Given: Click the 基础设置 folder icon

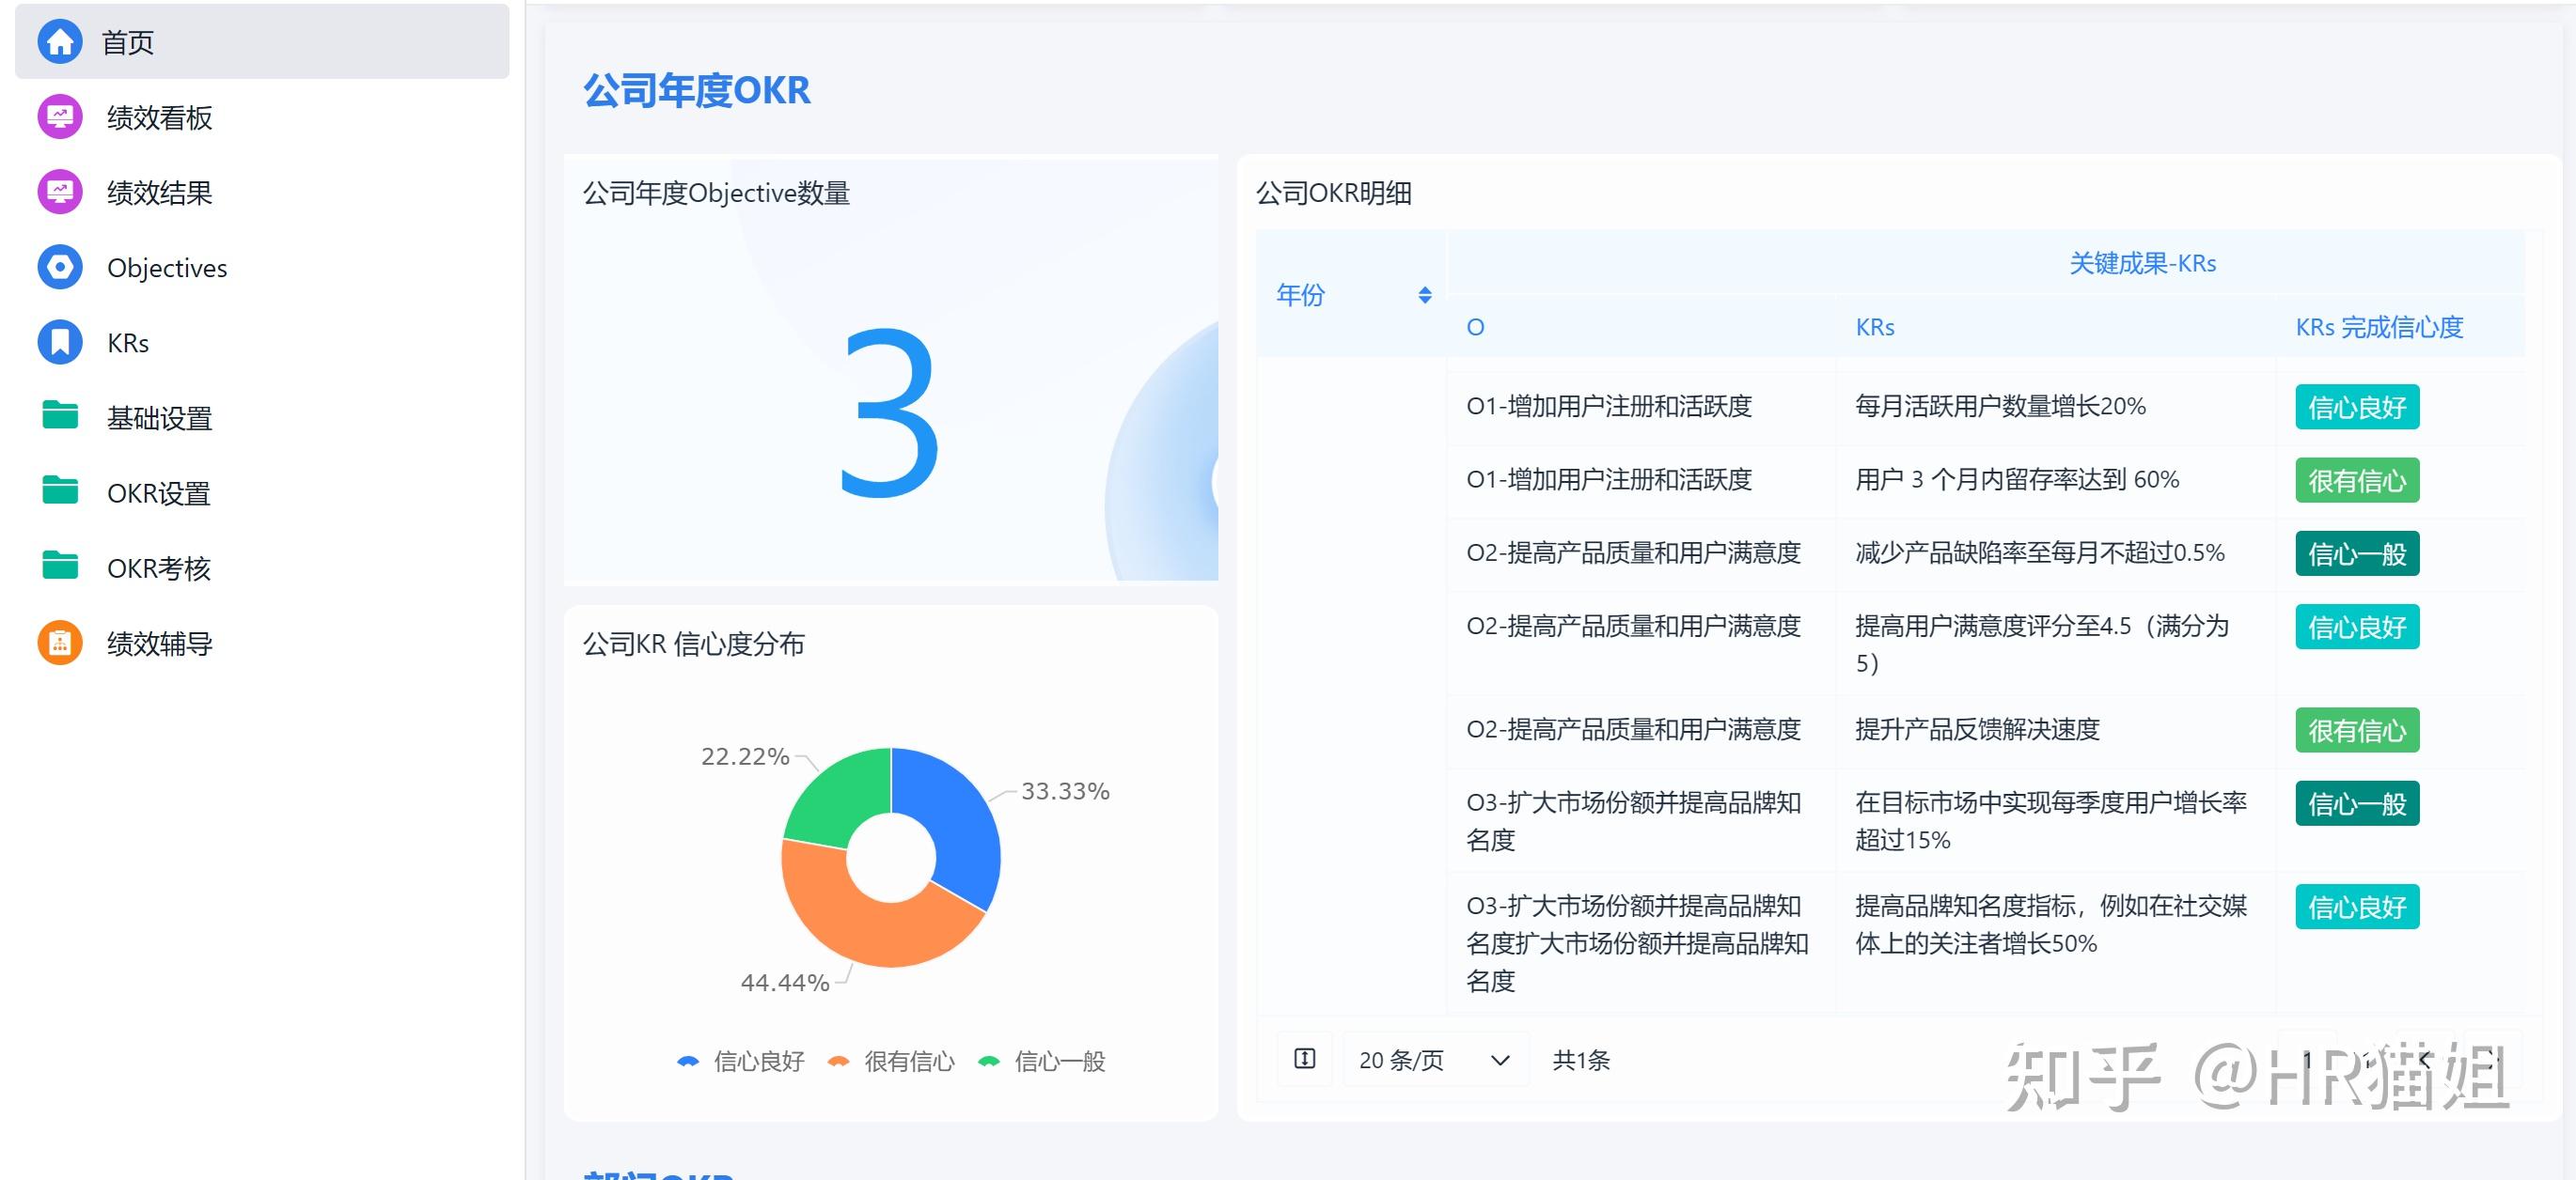Looking at the screenshot, I should click(59, 418).
